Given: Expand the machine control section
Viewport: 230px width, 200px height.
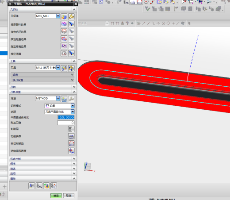Looking at the screenshot, I should [x=43, y=159].
